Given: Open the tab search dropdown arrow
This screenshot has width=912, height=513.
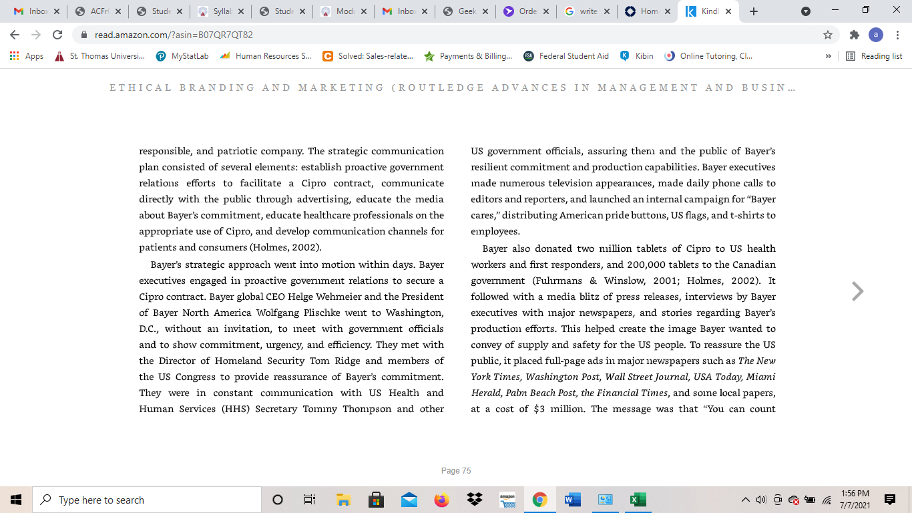Looking at the screenshot, I should pos(806,11).
